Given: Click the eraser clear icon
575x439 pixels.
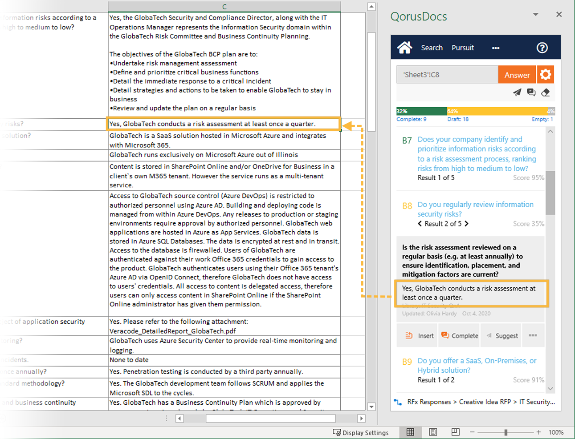Looking at the screenshot, I should [546, 93].
